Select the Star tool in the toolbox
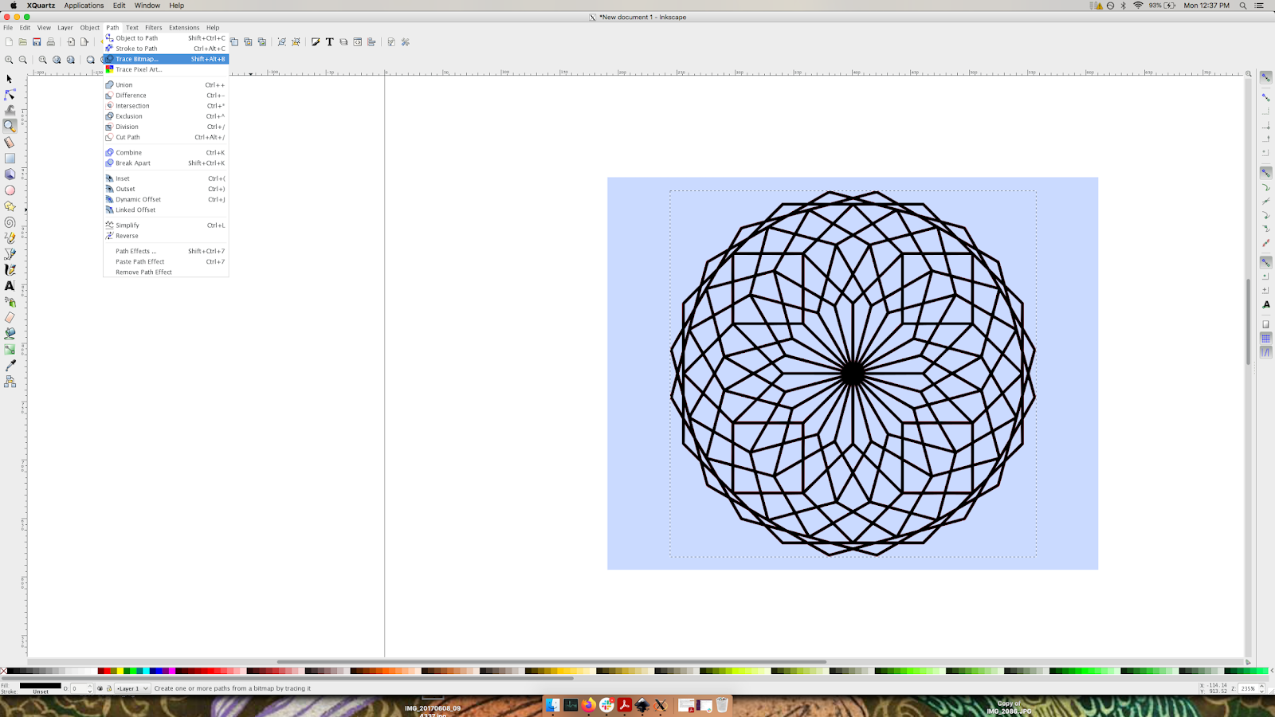This screenshot has width=1275, height=717. click(x=10, y=206)
